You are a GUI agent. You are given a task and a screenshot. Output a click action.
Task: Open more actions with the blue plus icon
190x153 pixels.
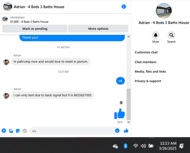4,131
